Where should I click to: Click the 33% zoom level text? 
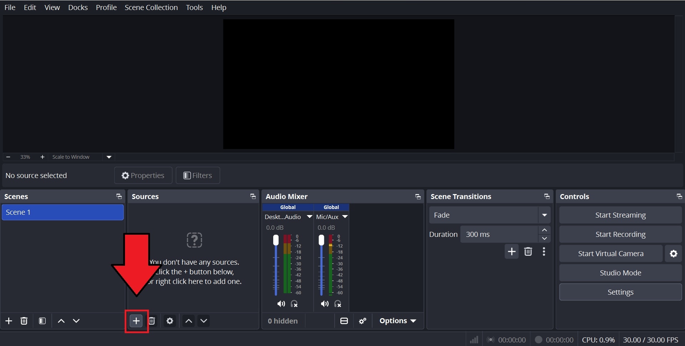[25, 157]
